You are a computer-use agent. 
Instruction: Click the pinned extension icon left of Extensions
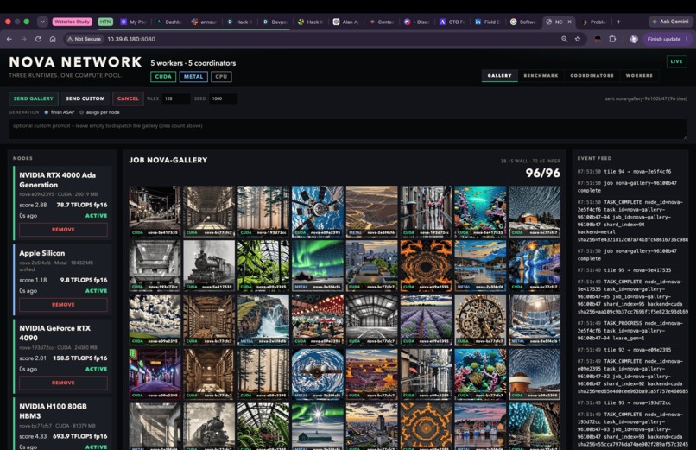598,39
